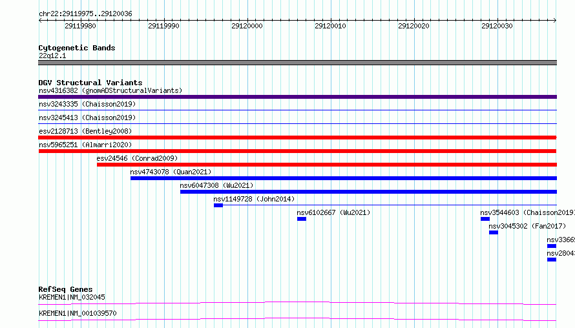Click the left arrow end of ruler

40,20
